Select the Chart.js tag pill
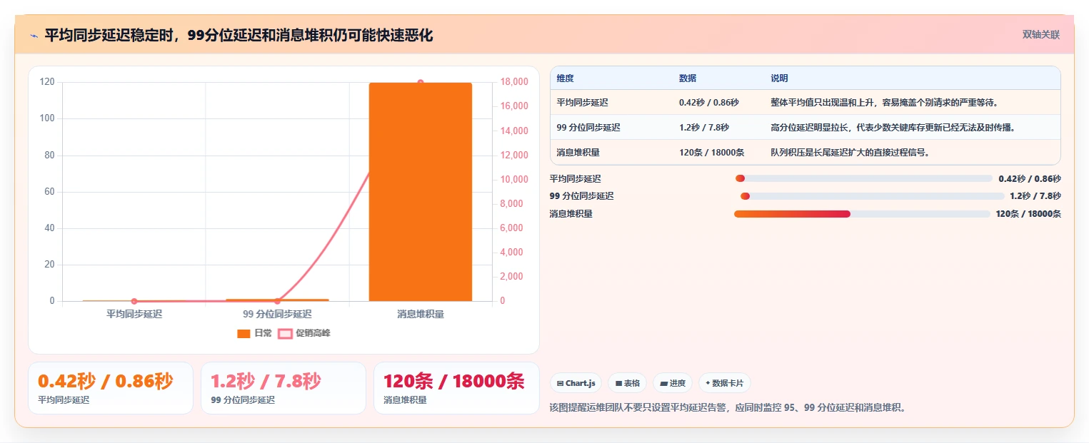This screenshot has height=443, width=1089. click(577, 383)
